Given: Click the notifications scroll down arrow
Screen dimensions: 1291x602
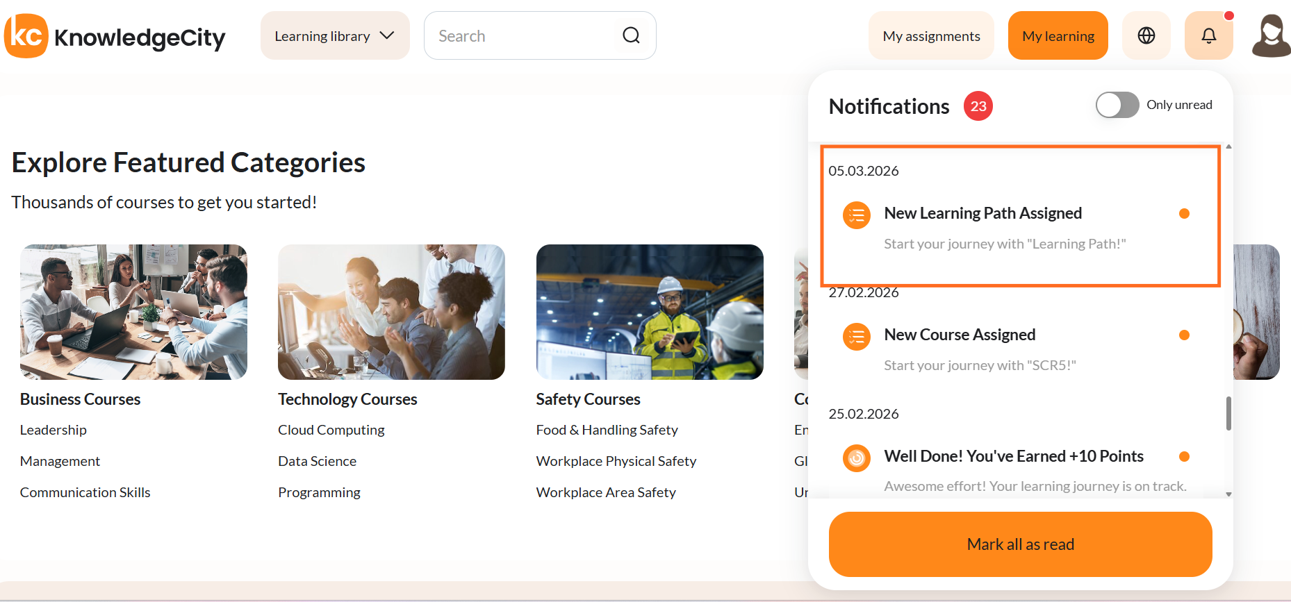Looking at the screenshot, I should click(x=1228, y=494).
